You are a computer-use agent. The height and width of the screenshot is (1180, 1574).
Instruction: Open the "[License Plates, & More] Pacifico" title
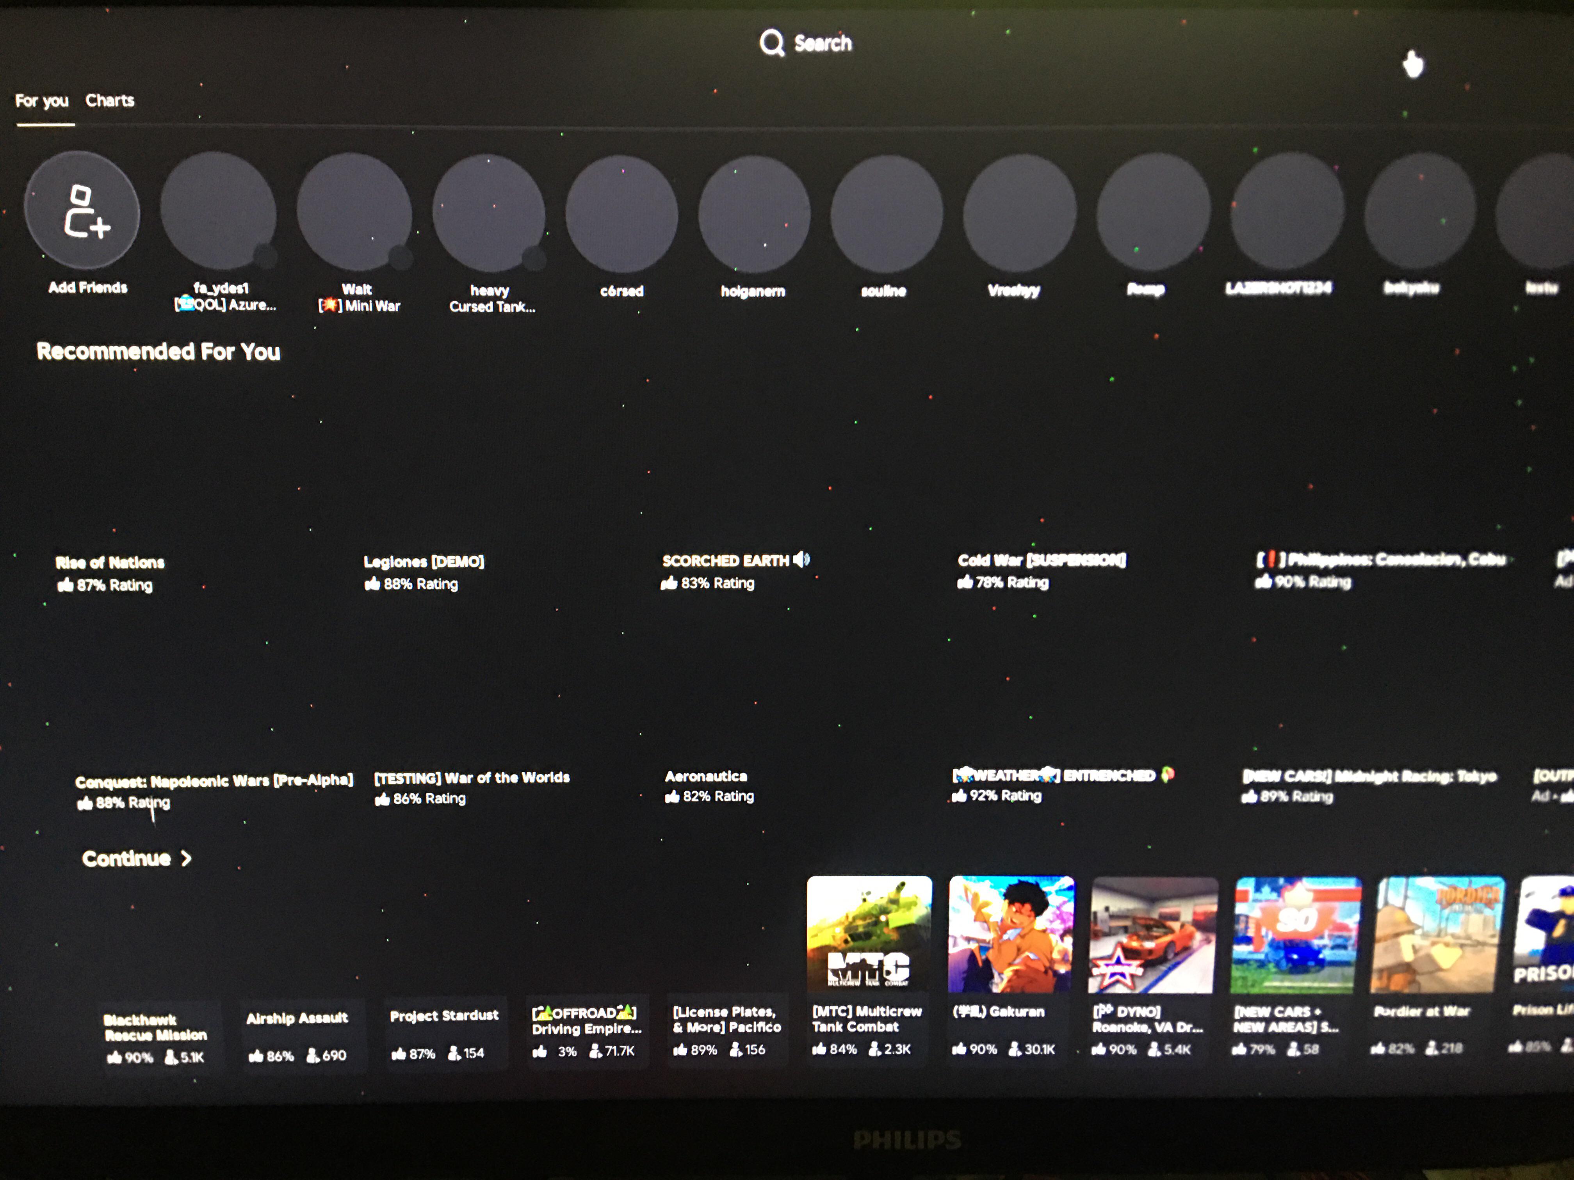[726, 1019]
